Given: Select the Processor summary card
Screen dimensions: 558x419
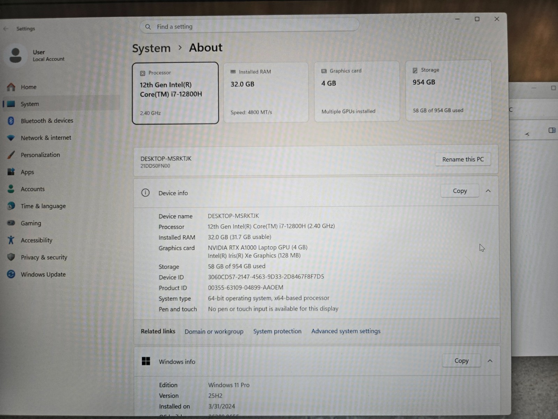Looking at the screenshot, I should (175, 93).
